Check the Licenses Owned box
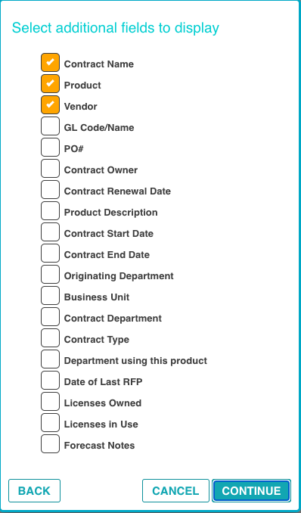This screenshot has height=513, width=301. pyautogui.click(x=50, y=402)
